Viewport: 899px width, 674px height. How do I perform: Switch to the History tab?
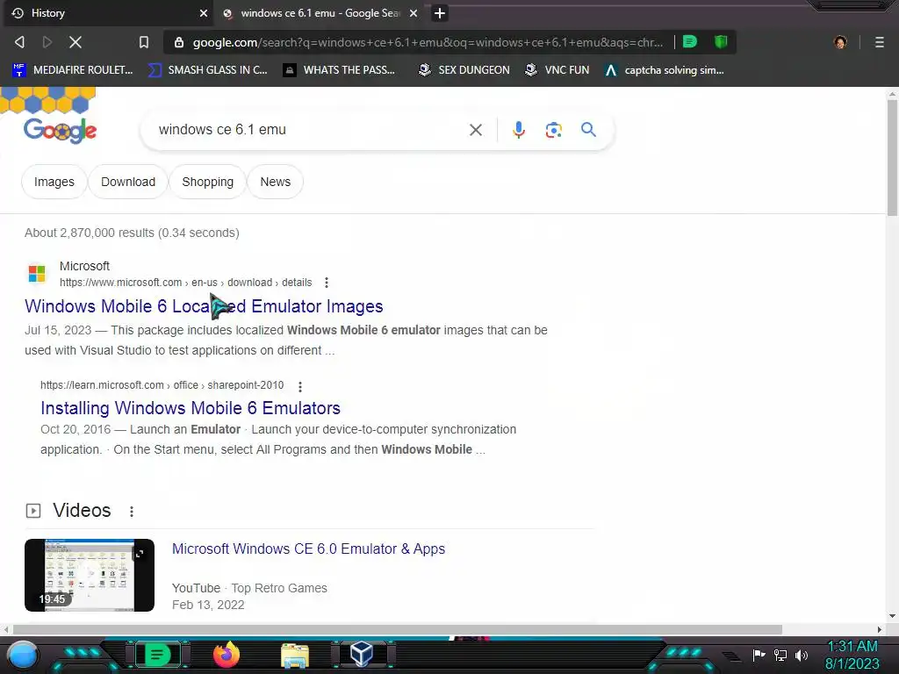(109, 13)
